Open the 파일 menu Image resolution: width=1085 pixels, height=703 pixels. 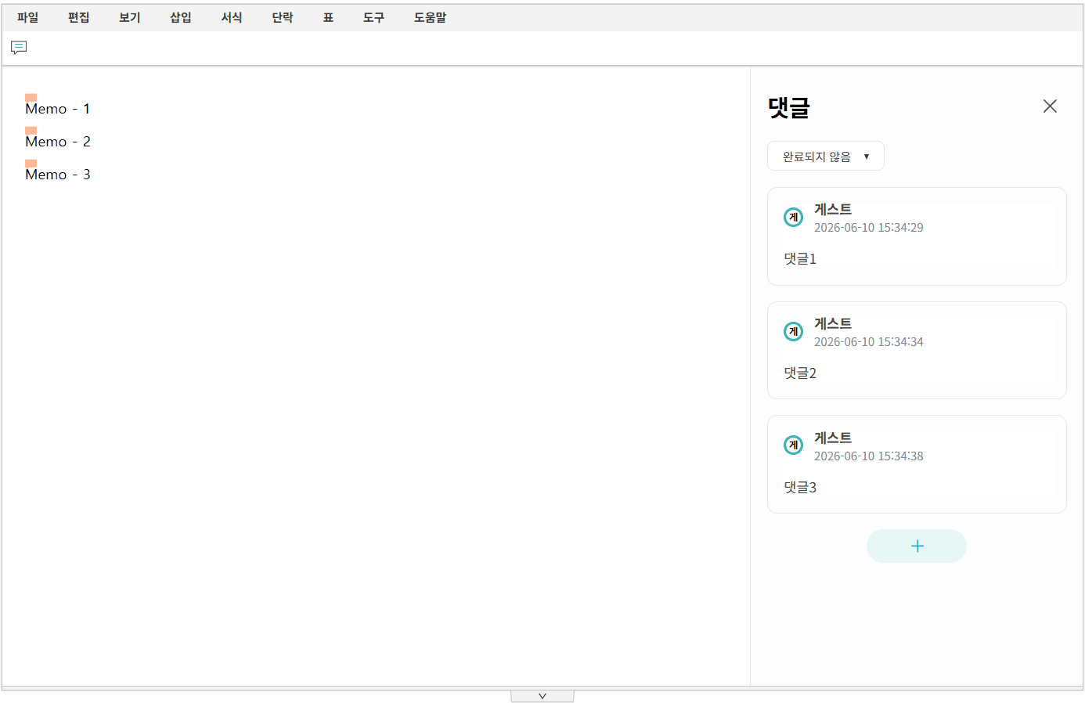[28, 17]
